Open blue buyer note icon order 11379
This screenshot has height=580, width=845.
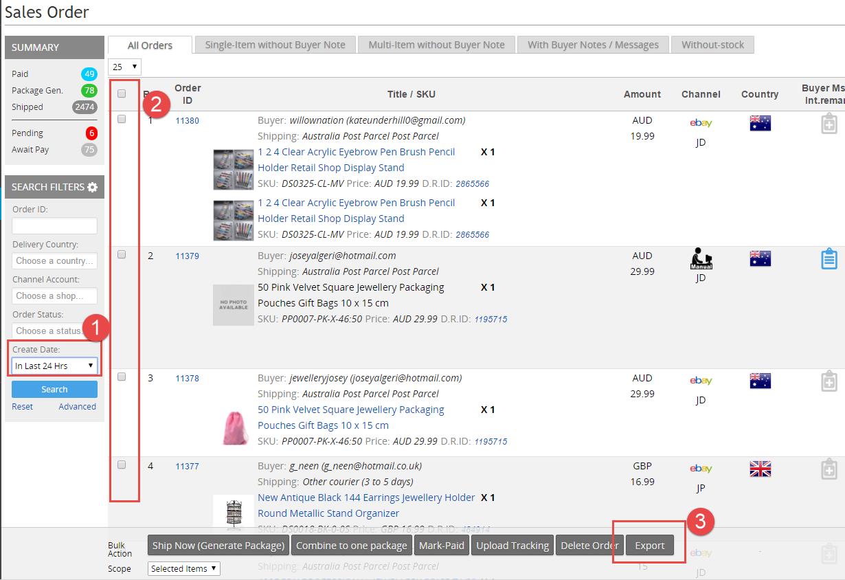tap(829, 259)
